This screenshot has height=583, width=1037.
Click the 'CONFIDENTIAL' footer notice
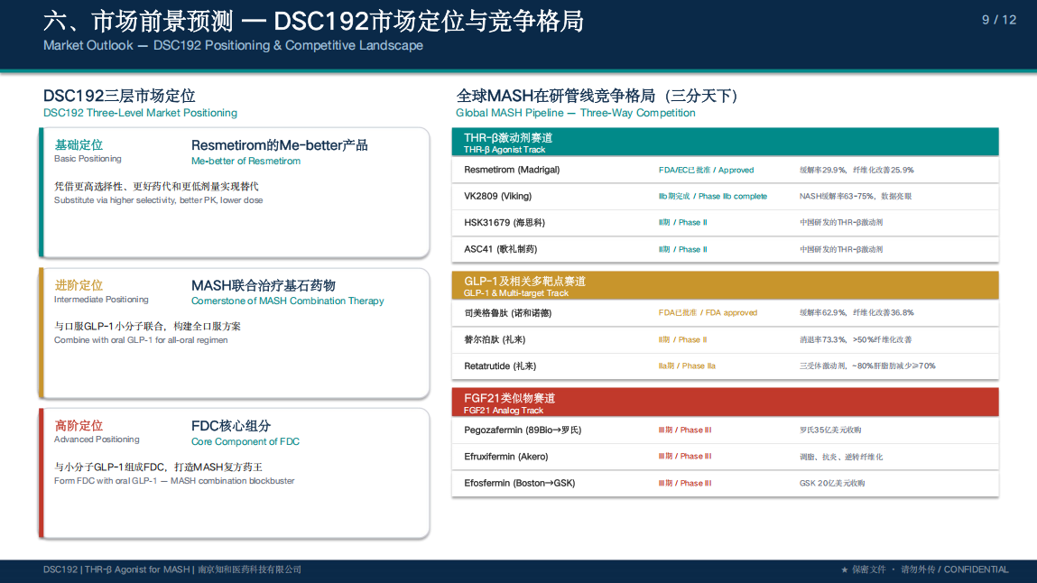coord(977,569)
